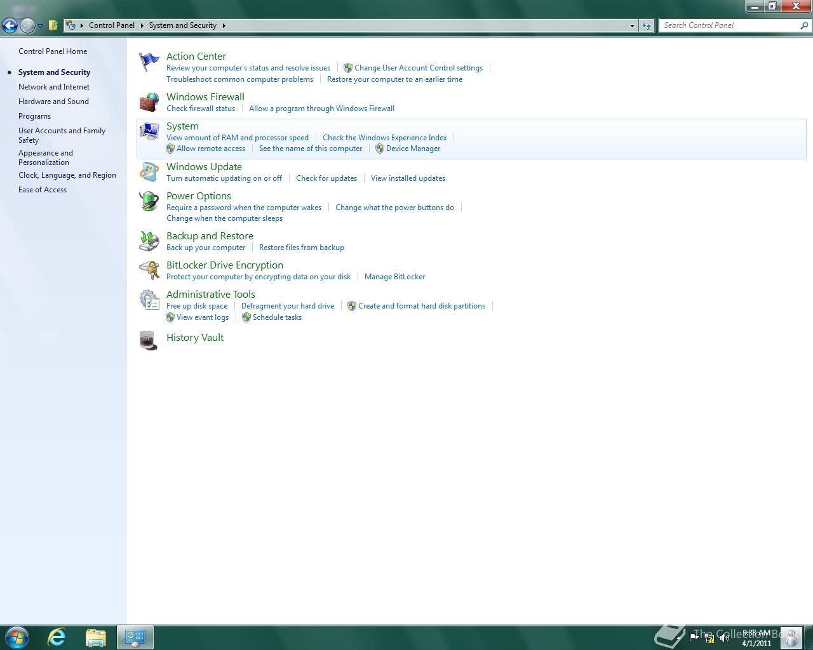The height and width of the screenshot is (650, 813).
Task: Click Change User Account Control settings
Action: 419,68
